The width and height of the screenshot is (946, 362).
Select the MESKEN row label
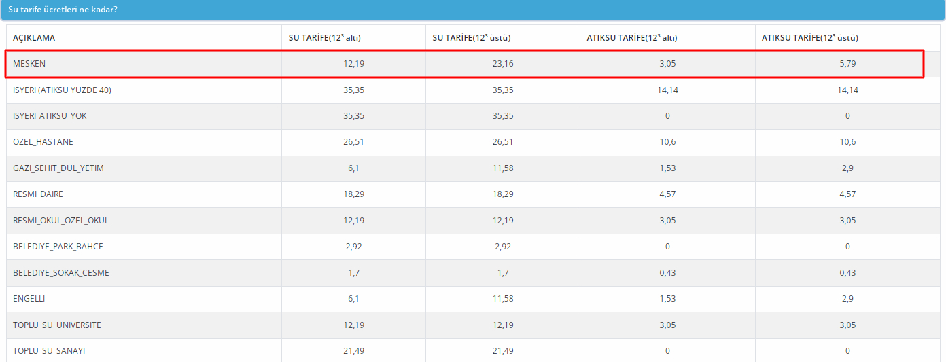tap(29, 64)
